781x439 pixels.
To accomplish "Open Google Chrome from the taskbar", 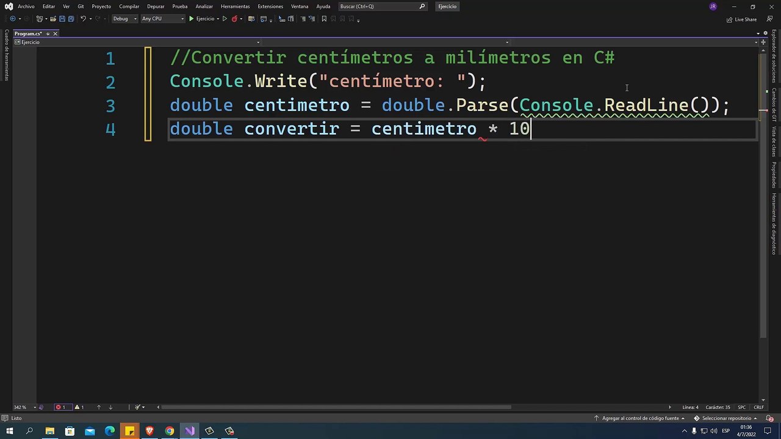I will (x=170, y=431).
